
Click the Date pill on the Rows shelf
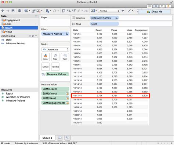click(x=104, y=24)
